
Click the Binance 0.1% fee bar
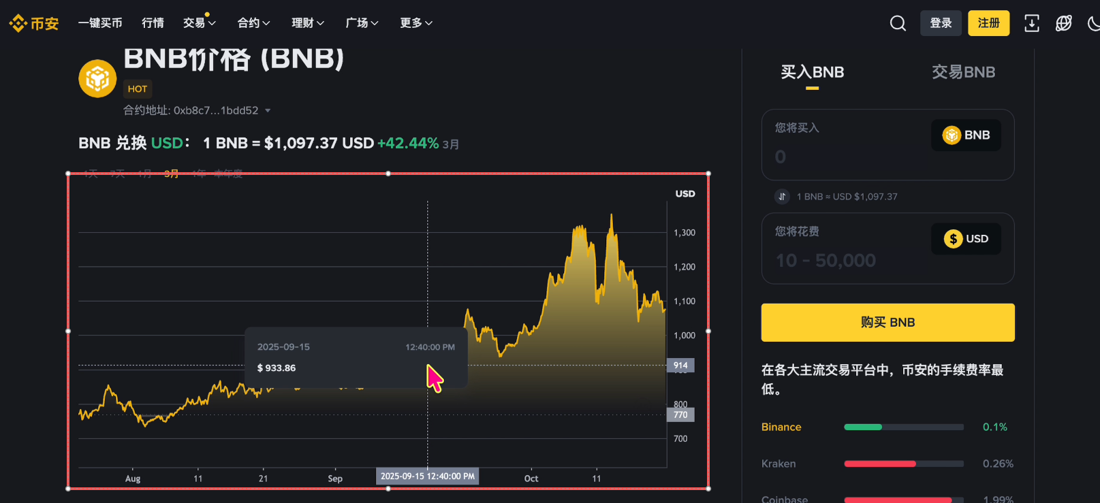(x=903, y=427)
